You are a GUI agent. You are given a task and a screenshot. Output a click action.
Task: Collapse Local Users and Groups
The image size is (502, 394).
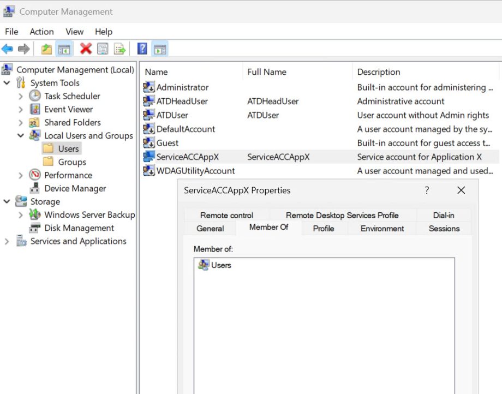point(21,135)
